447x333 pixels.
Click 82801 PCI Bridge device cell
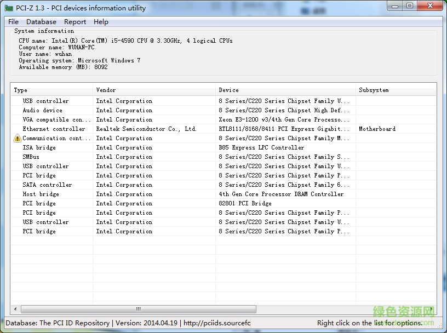[x=245, y=204]
